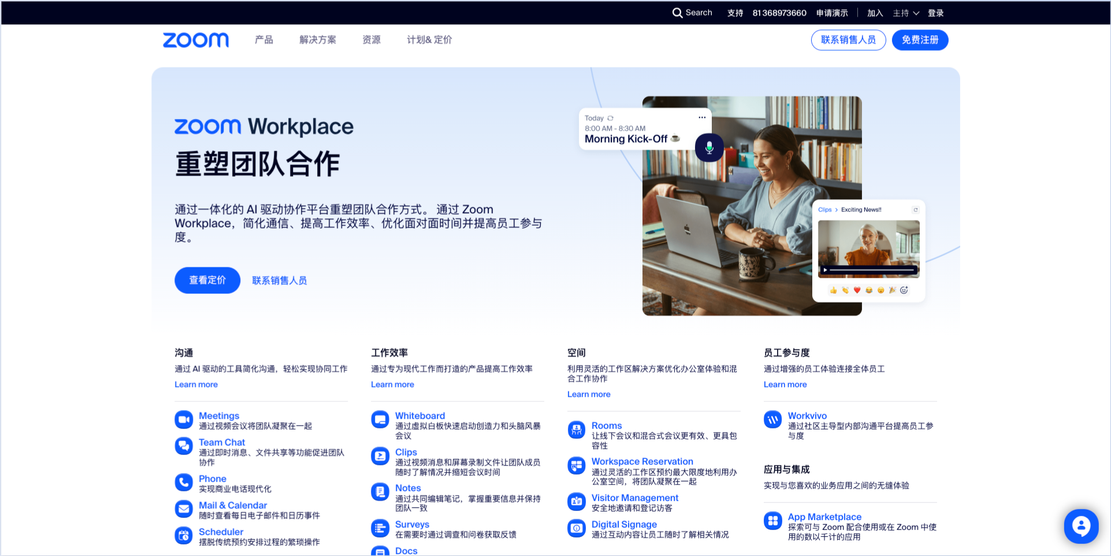
Task: Click the phone number 81368973660
Action: pyautogui.click(x=779, y=13)
